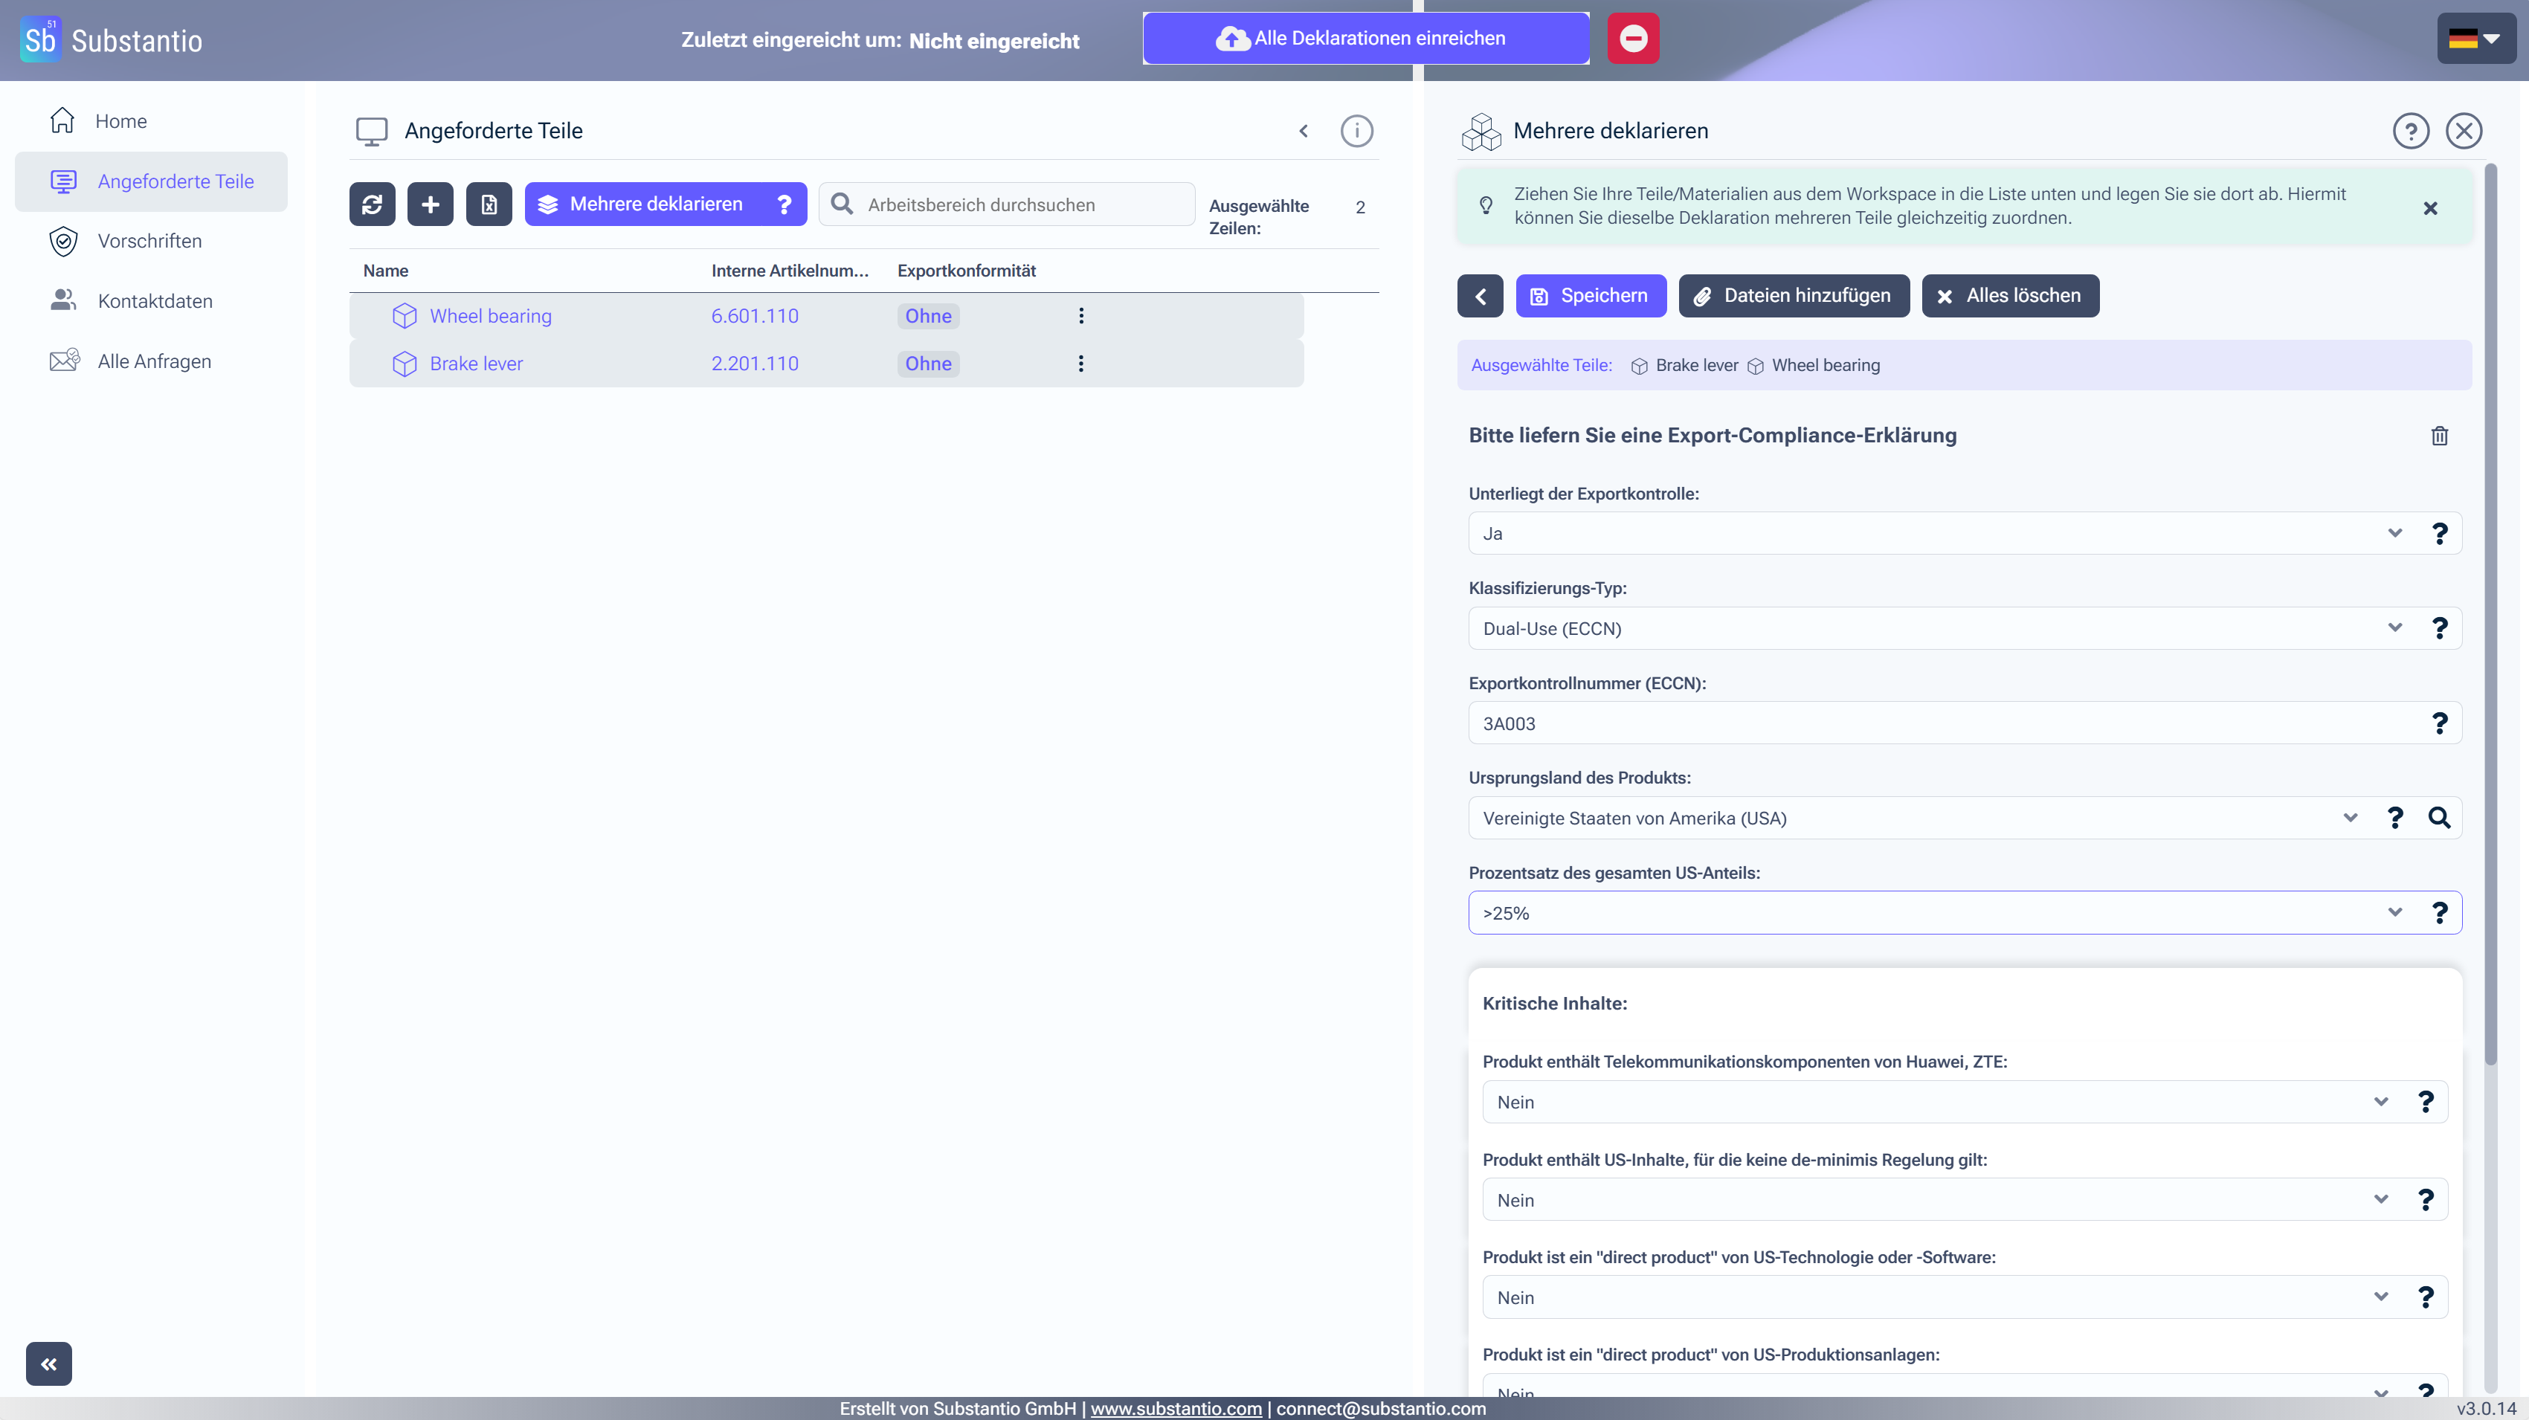Go to Vorschriften in the sidebar
The image size is (2529, 1420).
coord(149,242)
